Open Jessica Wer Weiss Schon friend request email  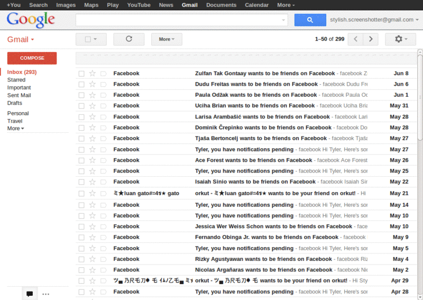point(246,226)
